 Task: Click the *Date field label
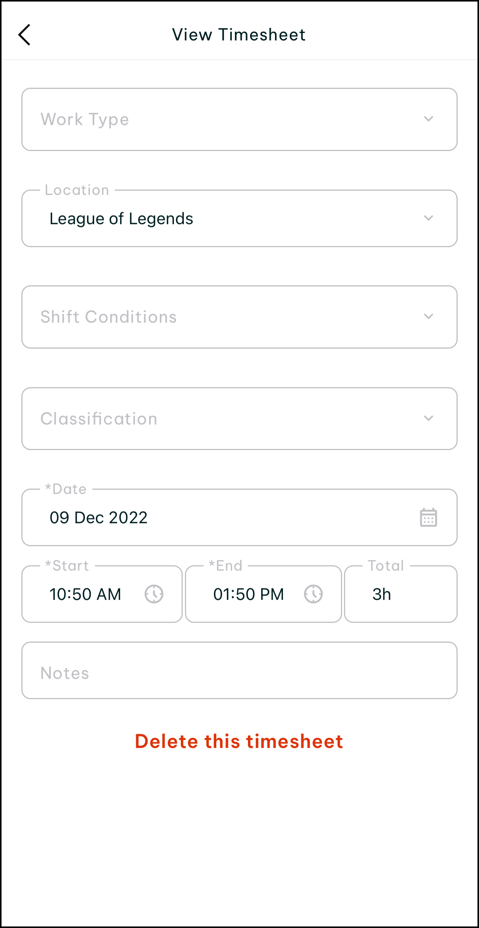pyautogui.click(x=66, y=489)
